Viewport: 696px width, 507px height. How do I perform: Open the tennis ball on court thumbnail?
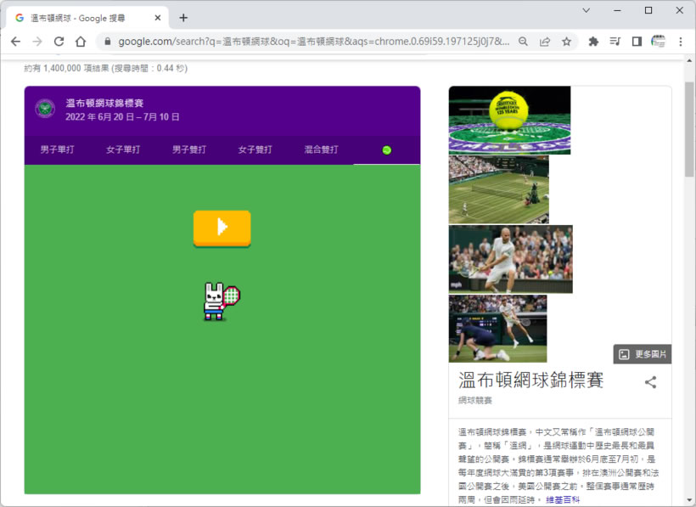coord(509,121)
